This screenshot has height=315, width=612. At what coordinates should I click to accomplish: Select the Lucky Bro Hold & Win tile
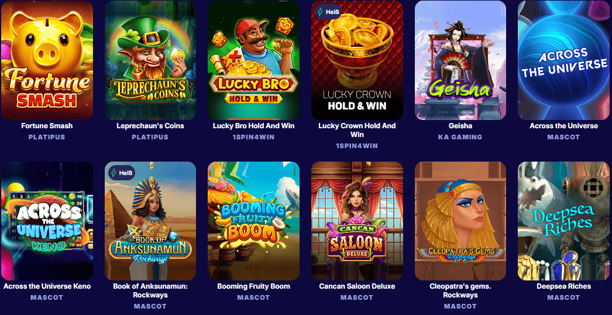(x=254, y=60)
